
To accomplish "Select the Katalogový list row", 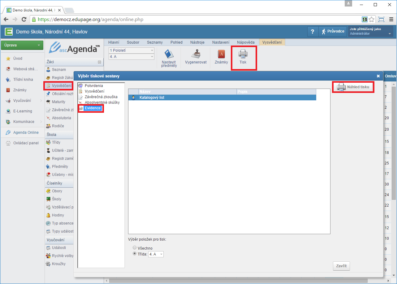I will [x=222, y=98].
